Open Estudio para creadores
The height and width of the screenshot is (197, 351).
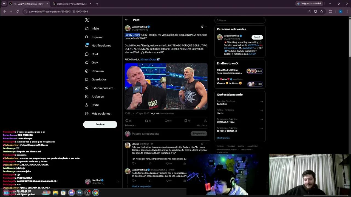coord(100,88)
